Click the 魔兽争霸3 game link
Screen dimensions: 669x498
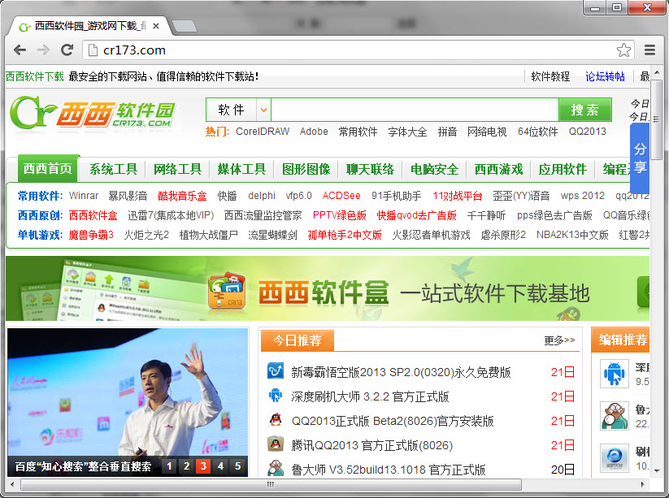pyautogui.click(x=91, y=235)
